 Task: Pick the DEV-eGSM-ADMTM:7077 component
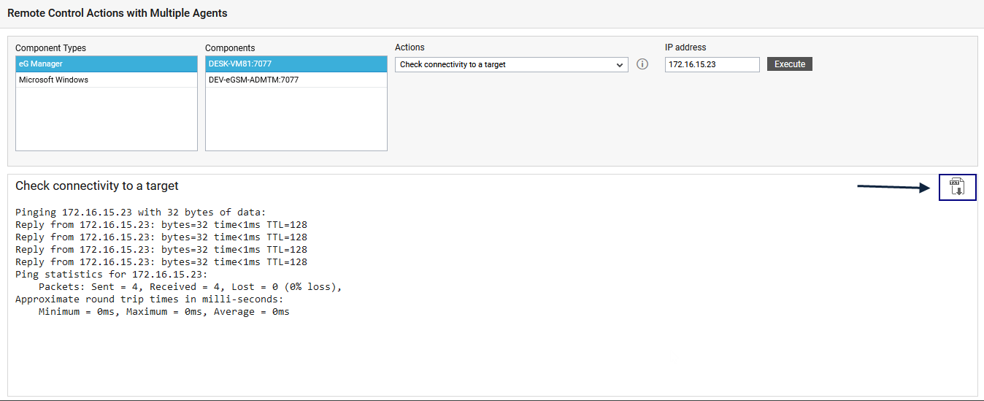click(296, 80)
